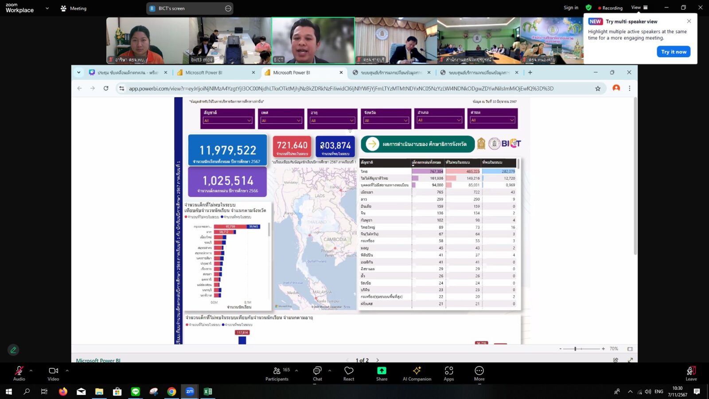Expand the Participants options chevron

(x=296, y=370)
